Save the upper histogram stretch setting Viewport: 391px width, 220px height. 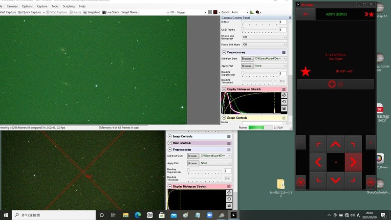284,108
